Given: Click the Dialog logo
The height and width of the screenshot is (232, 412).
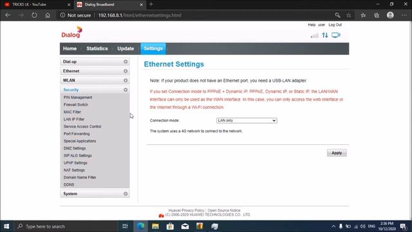Looking at the screenshot, I should click(x=71, y=32).
